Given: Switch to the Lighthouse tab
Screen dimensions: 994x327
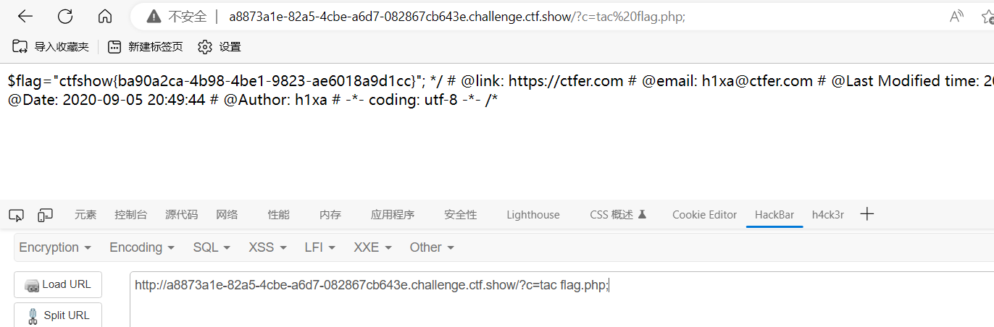Looking at the screenshot, I should click(x=533, y=215).
